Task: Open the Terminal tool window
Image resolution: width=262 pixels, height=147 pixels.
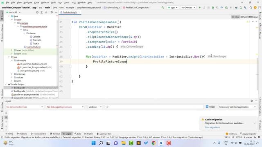Action: point(55,134)
